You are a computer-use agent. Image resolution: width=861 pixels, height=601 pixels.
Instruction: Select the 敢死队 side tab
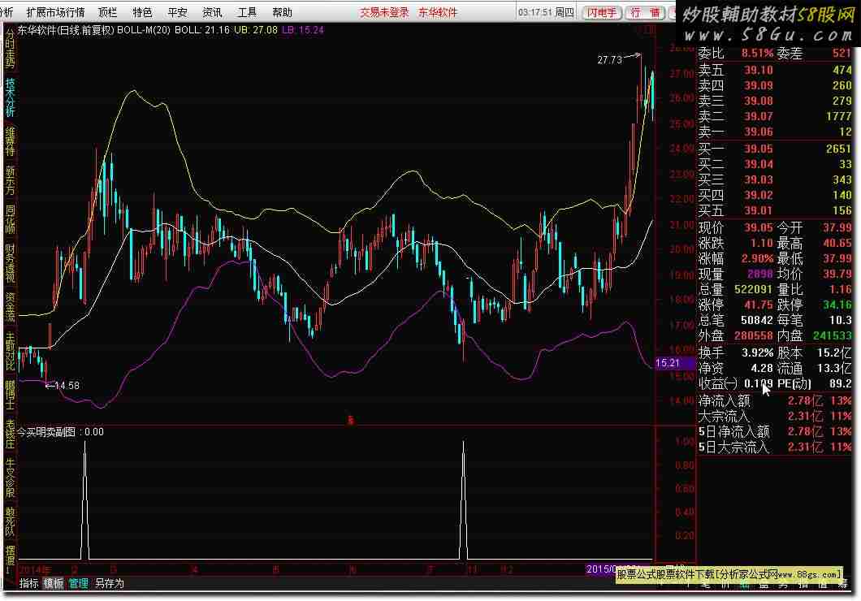[x=10, y=521]
